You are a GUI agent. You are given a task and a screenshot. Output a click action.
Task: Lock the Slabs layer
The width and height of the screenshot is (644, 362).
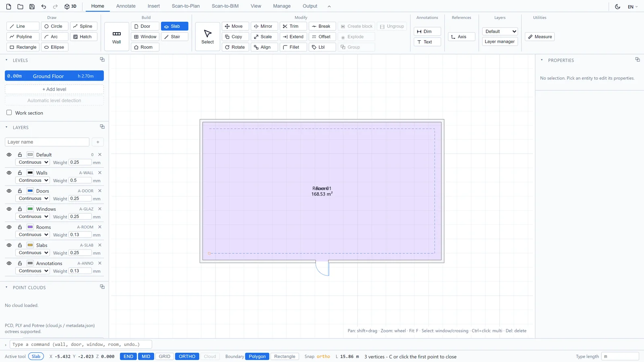point(20,245)
